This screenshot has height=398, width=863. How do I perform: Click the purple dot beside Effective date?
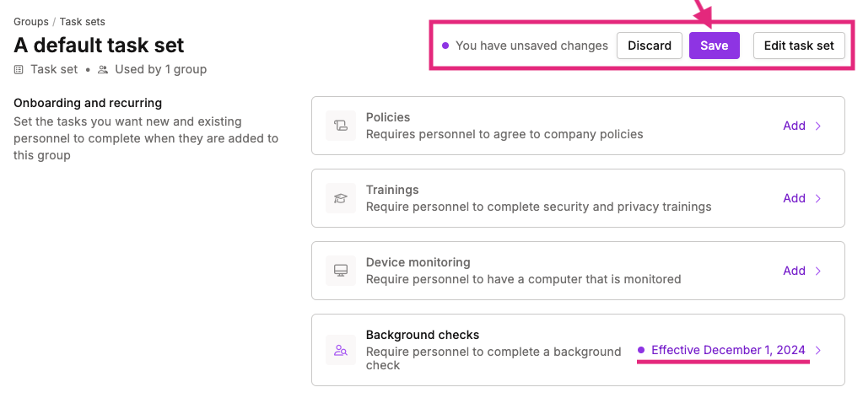[x=640, y=350]
